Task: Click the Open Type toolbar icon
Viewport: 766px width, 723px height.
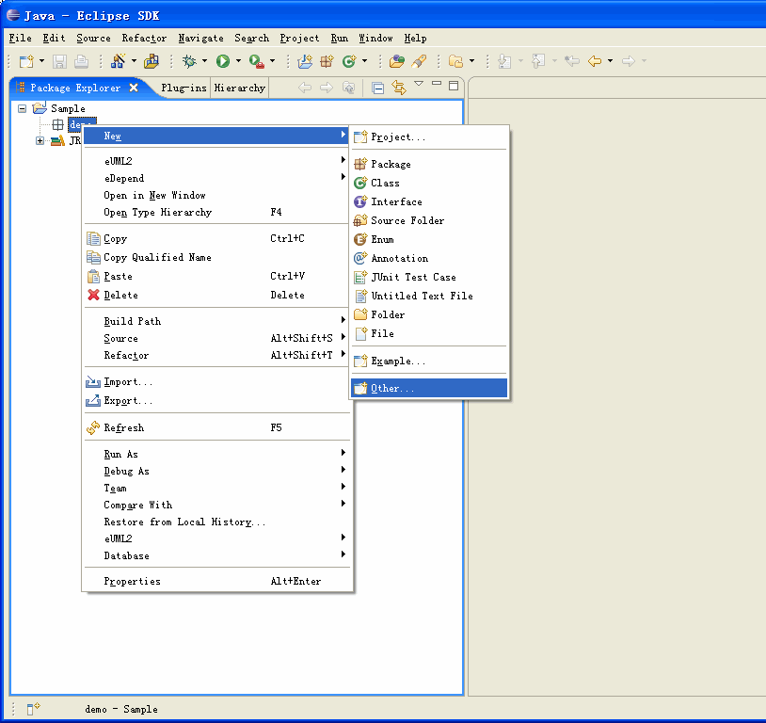Action: [397, 61]
